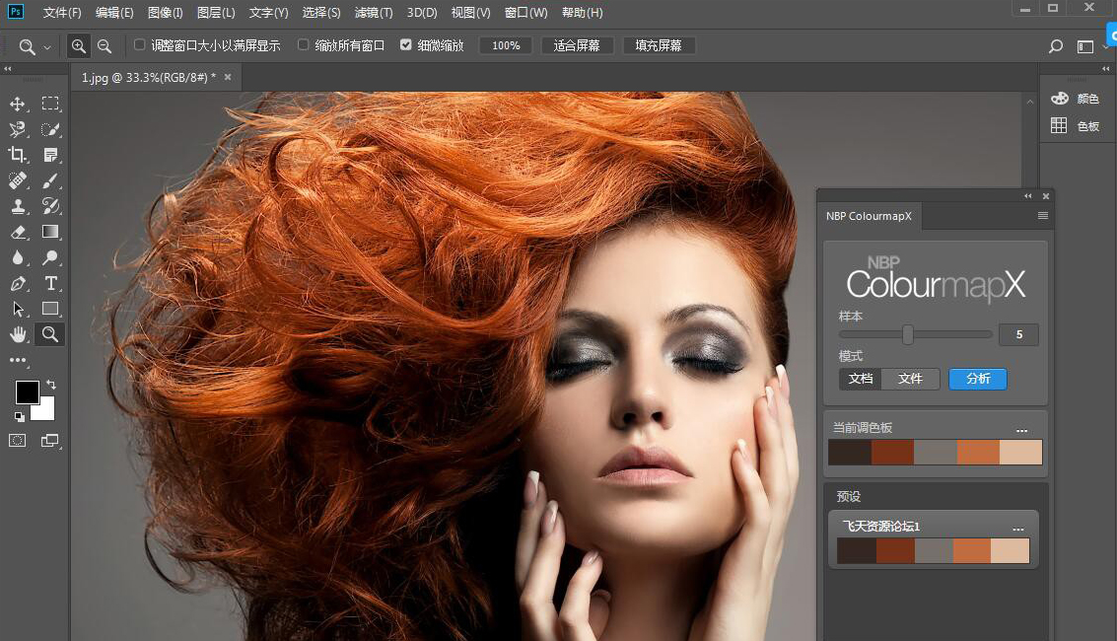Pick the Brush tool
The height and width of the screenshot is (641, 1117).
click(x=50, y=180)
